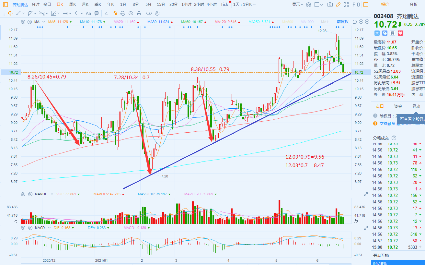The image size is (425, 265).
Task: Select the eraser-style line tool
Action: 107,13
